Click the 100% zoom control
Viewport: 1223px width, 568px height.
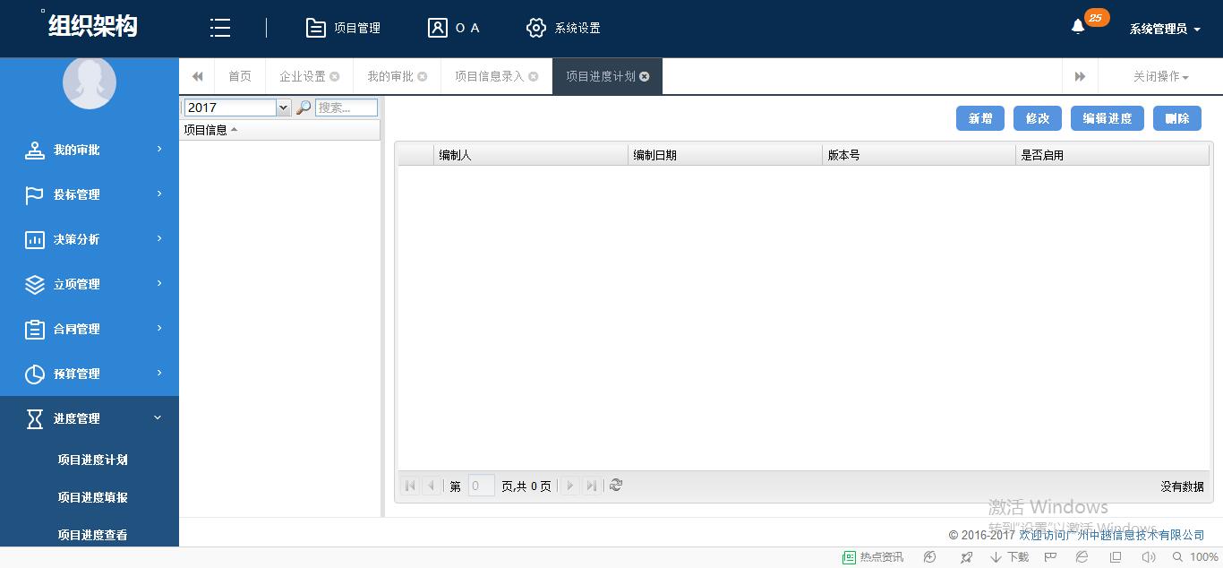click(x=1196, y=557)
